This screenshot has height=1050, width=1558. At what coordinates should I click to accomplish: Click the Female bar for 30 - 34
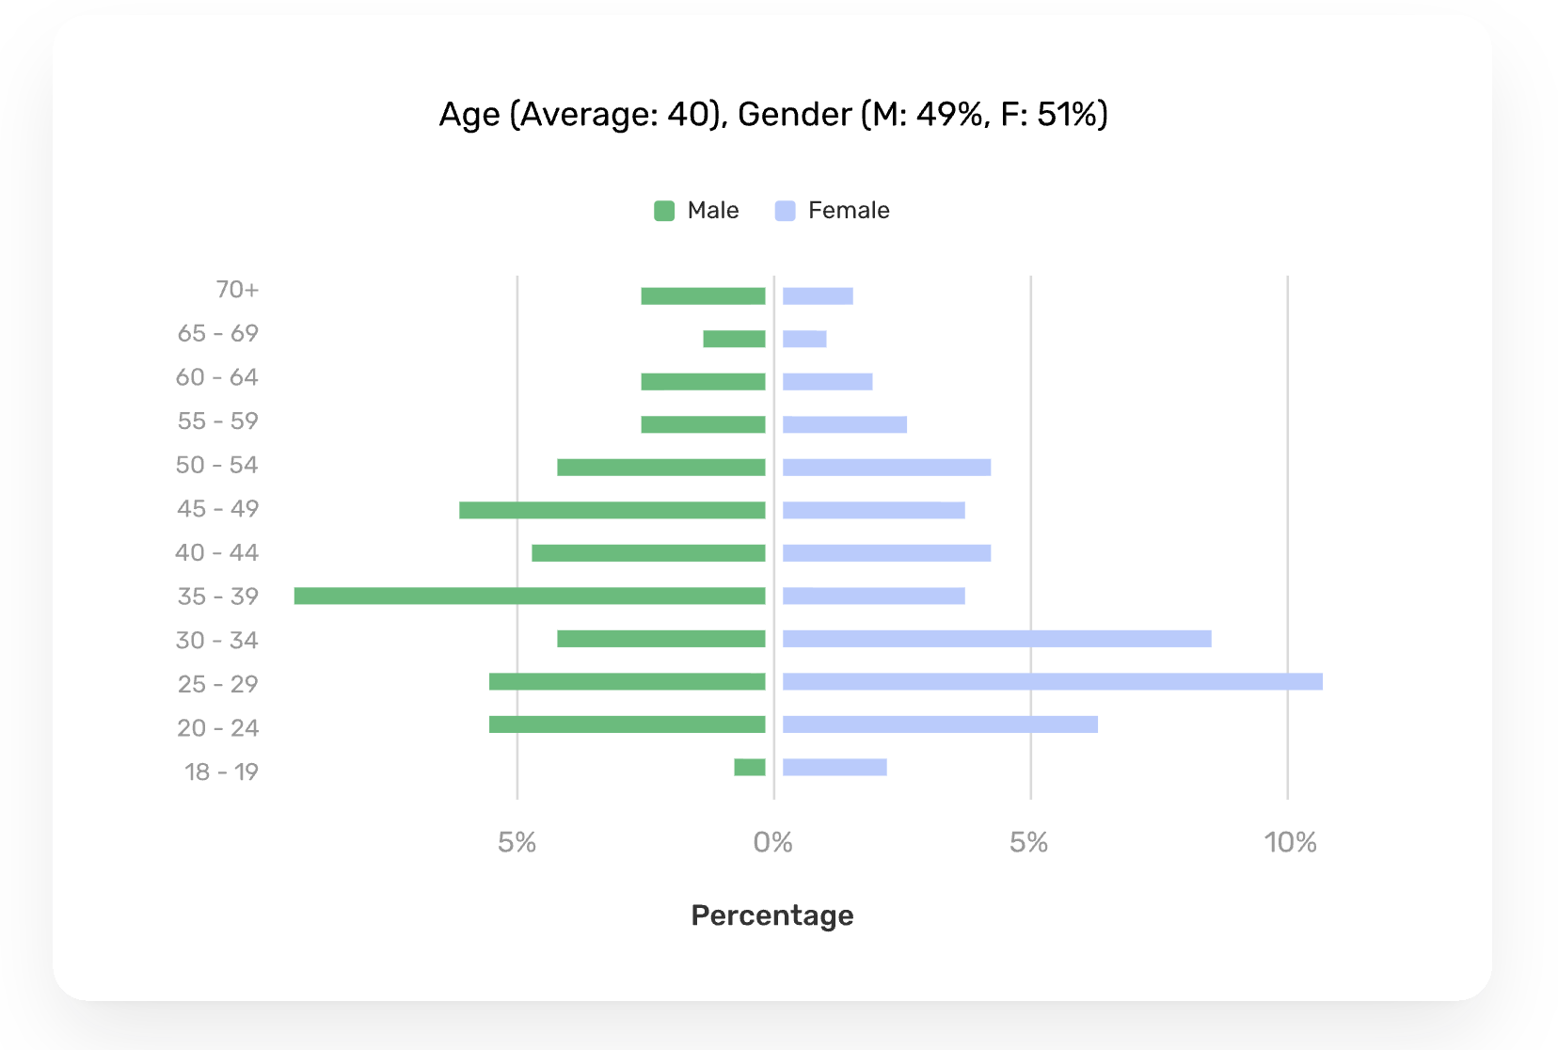pos(996,639)
